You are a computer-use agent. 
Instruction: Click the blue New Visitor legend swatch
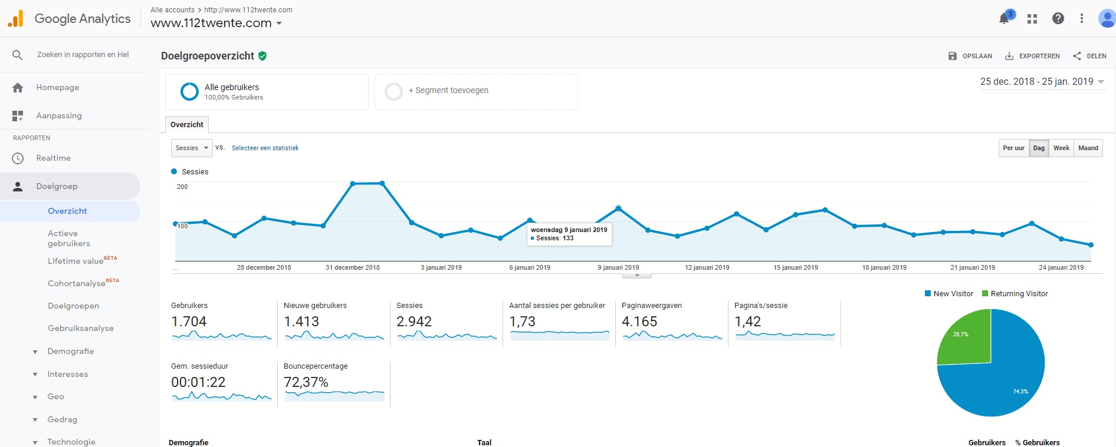[x=928, y=293]
